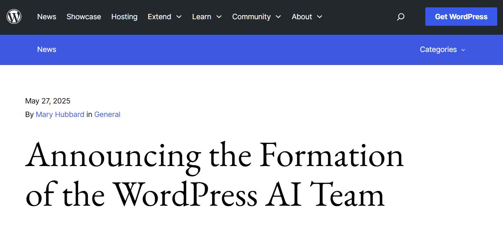The width and height of the screenshot is (503, 247).
Task: Open News in the top navigation
Action: pos(47,17)
